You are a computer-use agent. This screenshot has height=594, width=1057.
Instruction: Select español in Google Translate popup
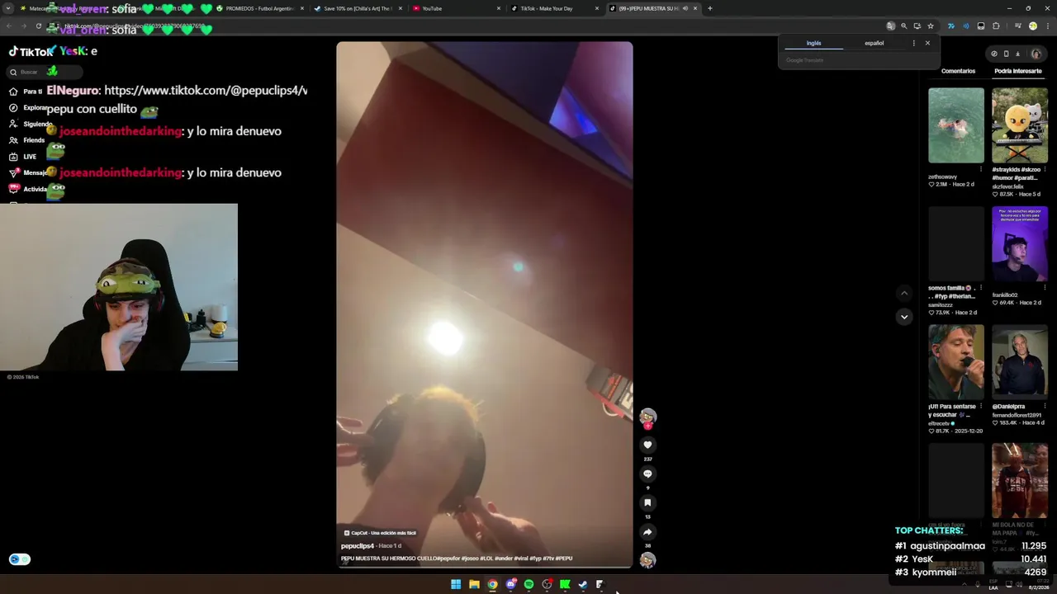(874, 43)
